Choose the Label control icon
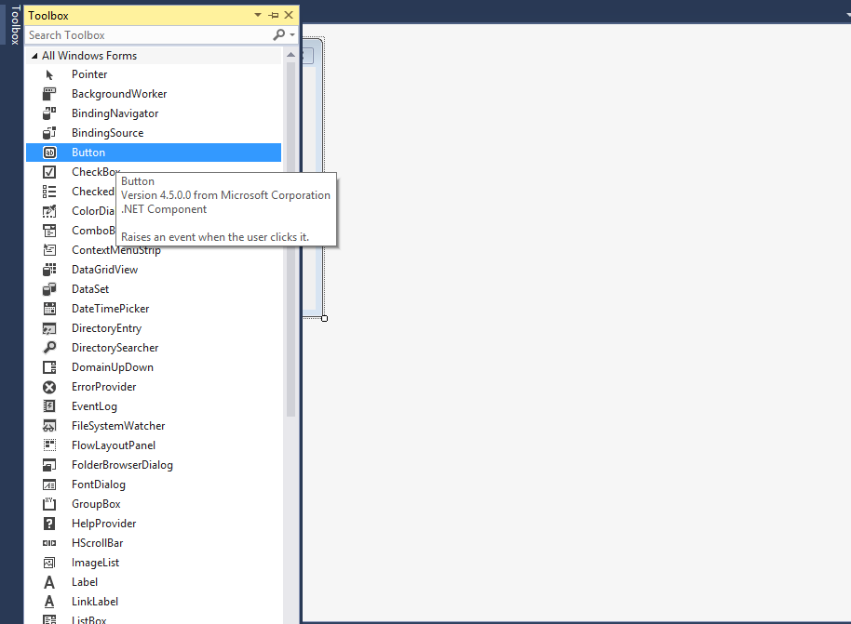Image resolution: width=851 pixels, height=624 pixels. [x=49, y=582]
